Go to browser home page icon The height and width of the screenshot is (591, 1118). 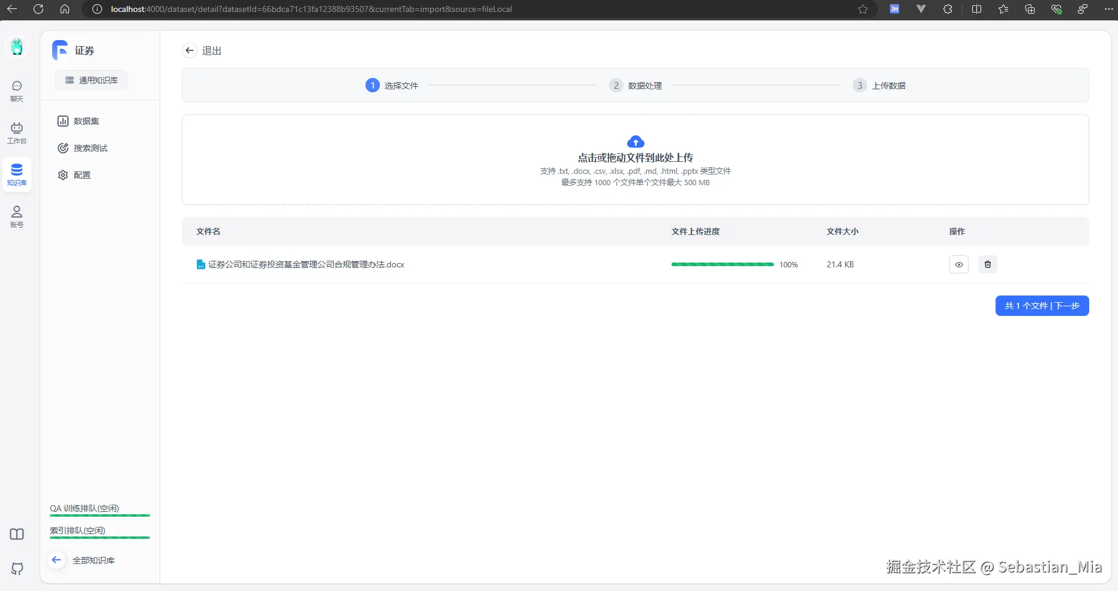(65, 9)
